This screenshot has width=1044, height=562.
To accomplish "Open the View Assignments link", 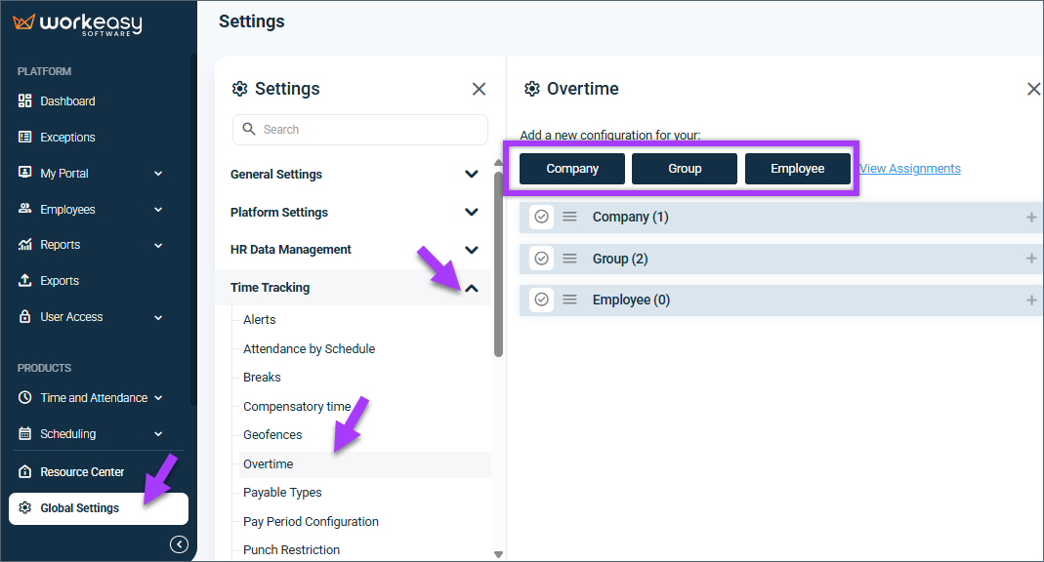I will pyautogui.click(x=909, y=169).
